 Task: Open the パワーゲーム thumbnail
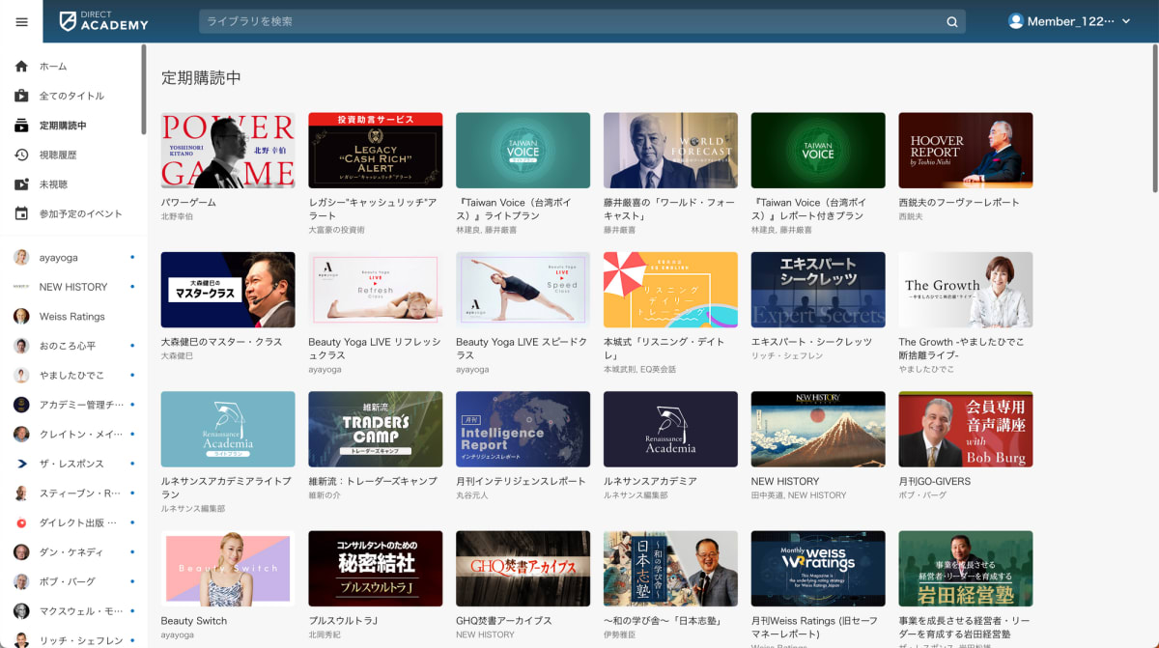[x=228, y=151]
